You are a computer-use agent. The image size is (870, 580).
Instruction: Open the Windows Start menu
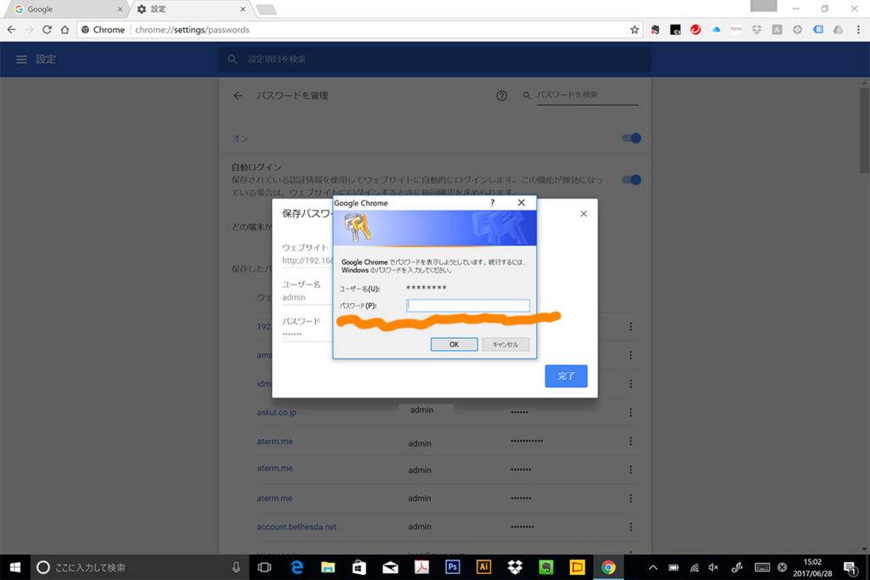[x=15, y=567]
